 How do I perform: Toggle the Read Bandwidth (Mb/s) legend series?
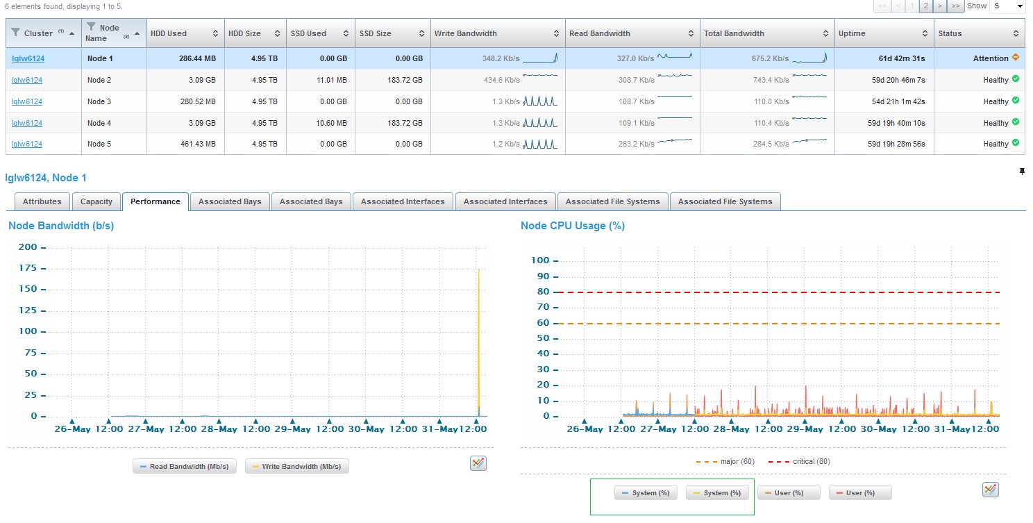click(x=185, y=466)
